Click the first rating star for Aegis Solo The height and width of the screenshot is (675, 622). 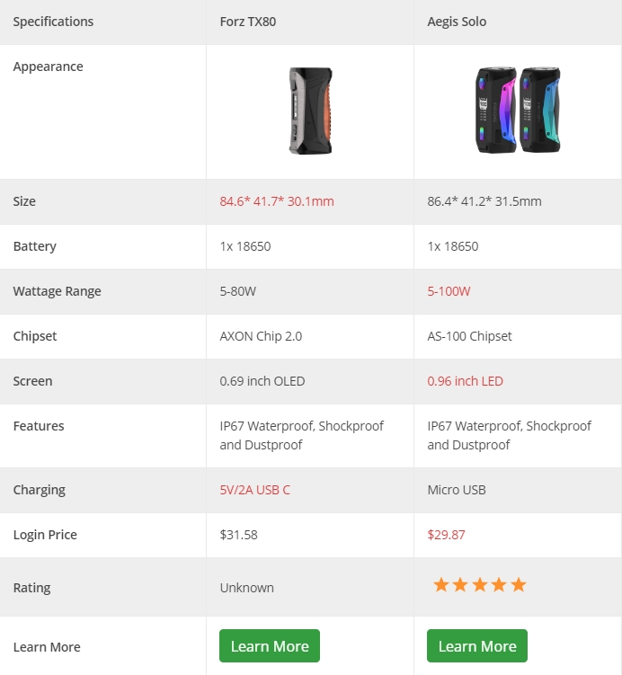click(x=441, y=585)
